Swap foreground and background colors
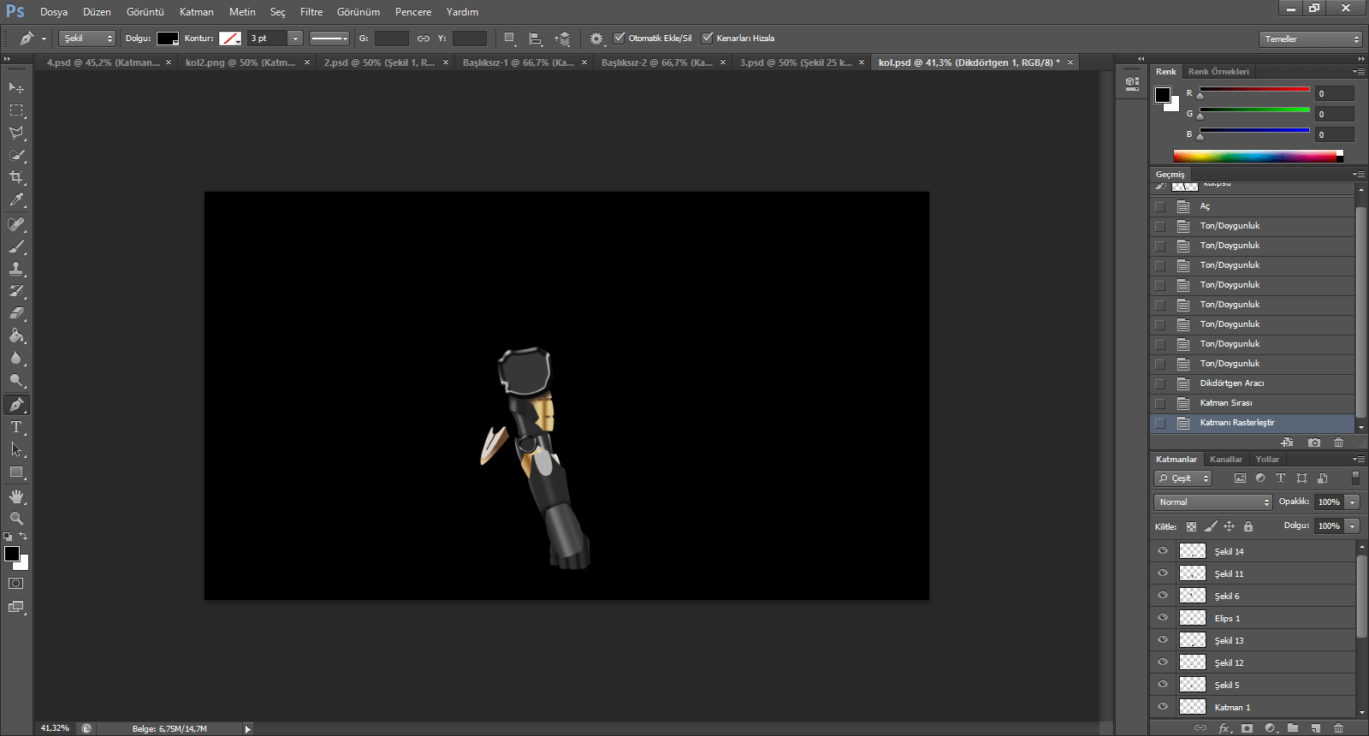 (23, 537)
